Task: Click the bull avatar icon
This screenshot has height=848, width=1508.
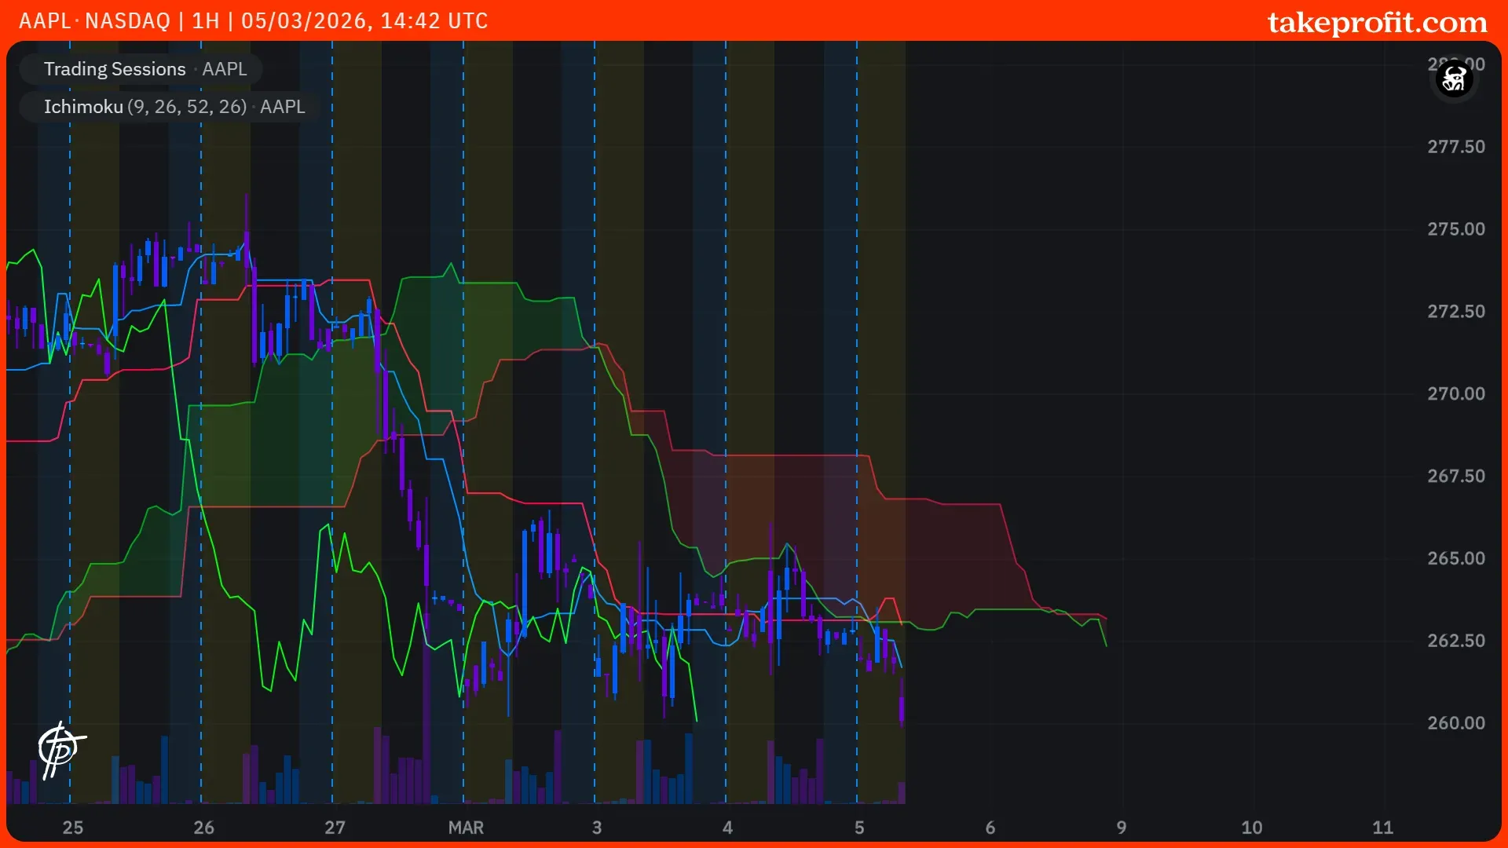Action: 1454,79
